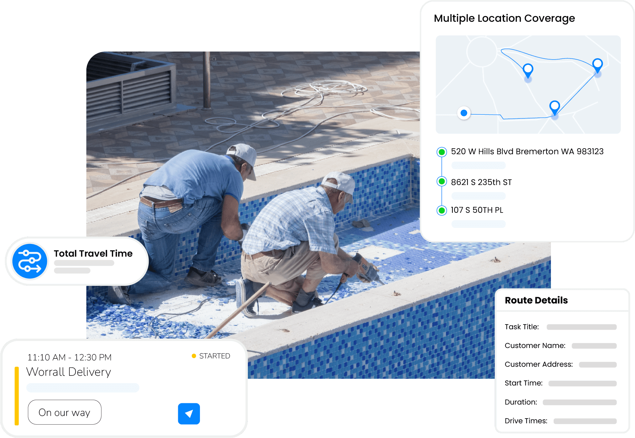Viewport: 635px width, 438px height.
Task: Click the Start Time field placeholder
Action: click(582, 383)
